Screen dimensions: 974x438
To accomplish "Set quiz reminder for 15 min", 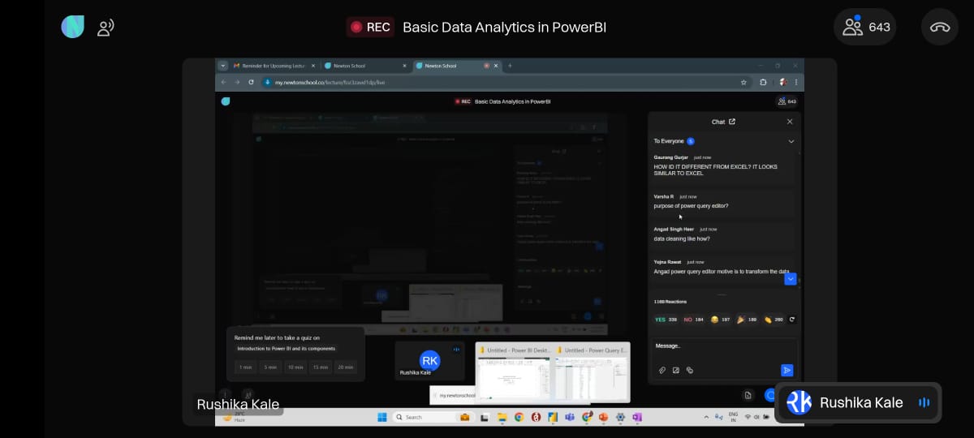I will coord(321,367).
